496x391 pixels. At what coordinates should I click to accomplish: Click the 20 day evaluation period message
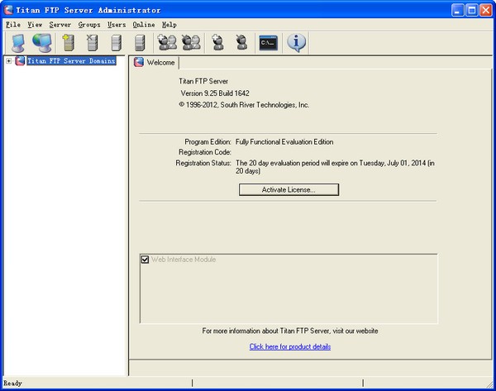(335, 167)
